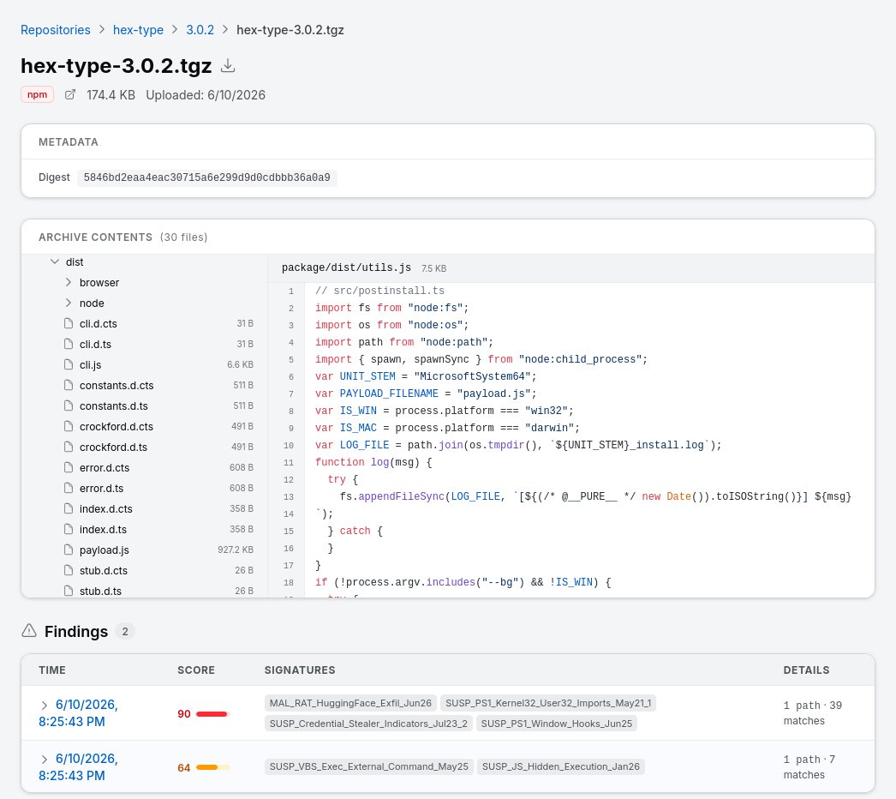Open constants.d.cts file
Image resolution: width=896 pixels, height=799 pixels.
[x=116, y=386]
